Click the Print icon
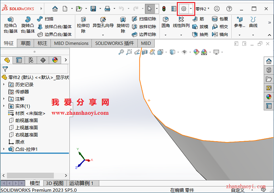Screen dimensions: 274x193 (107, 8)
